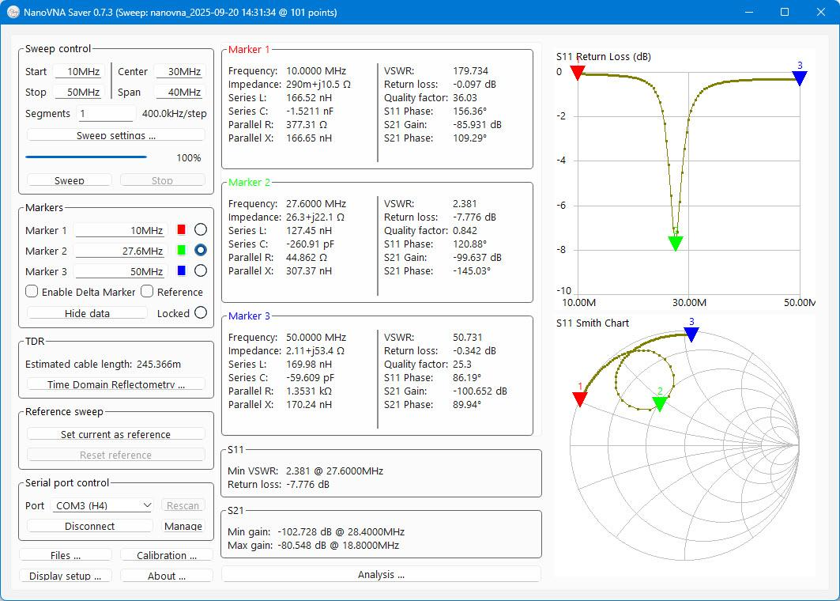Open Display setup window
840x601 pixels.
[x=66, y=576]
